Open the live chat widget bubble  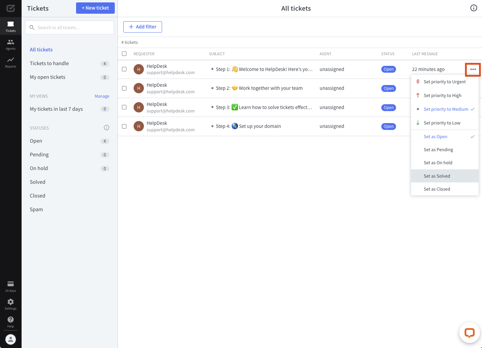469,333
